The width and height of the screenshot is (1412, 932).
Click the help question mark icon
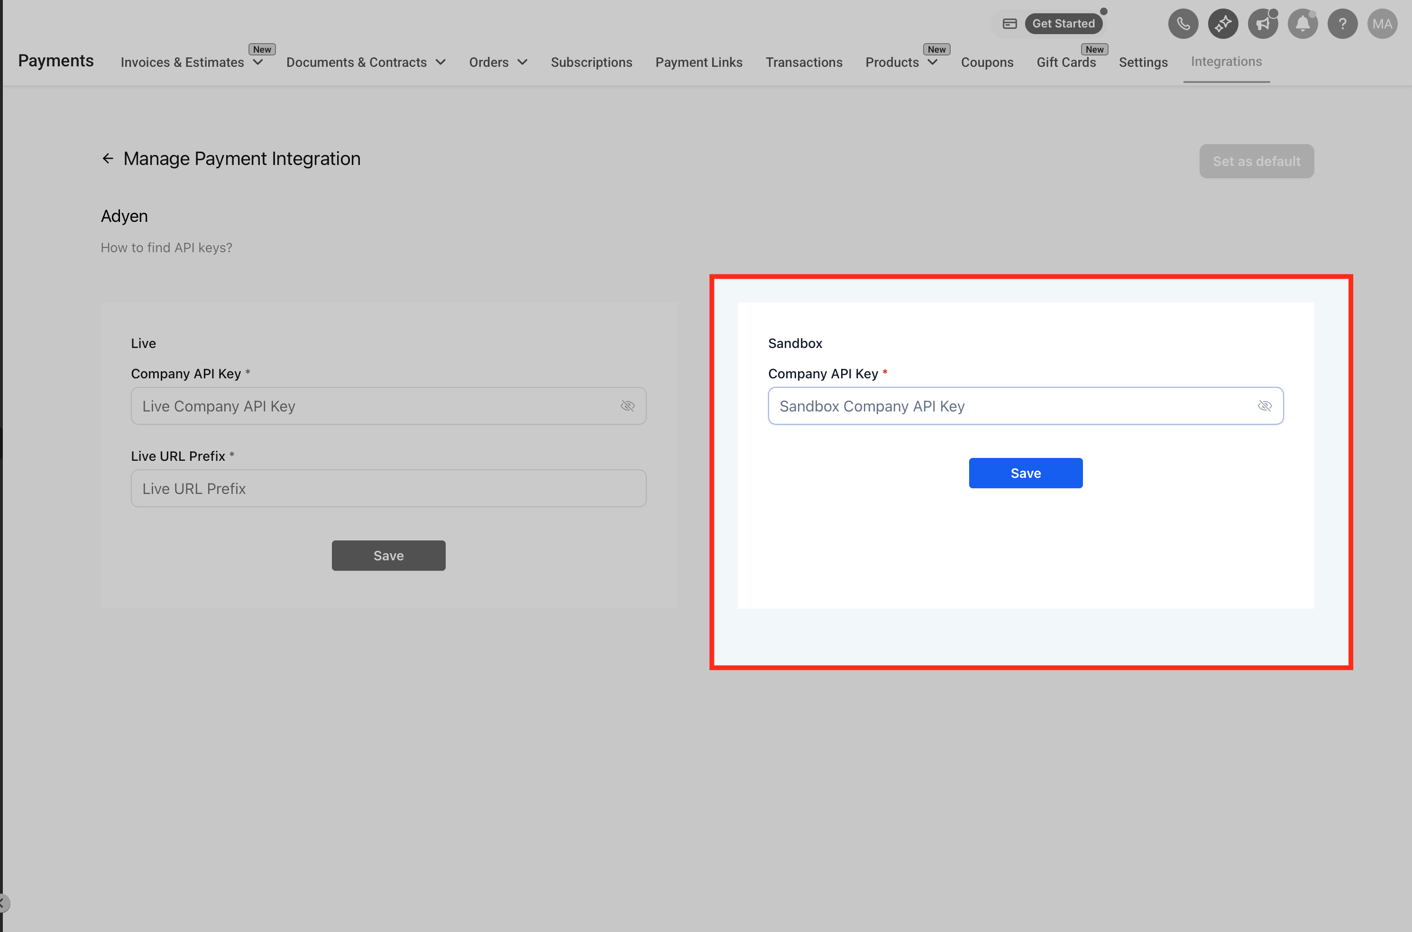point(1342,24)
